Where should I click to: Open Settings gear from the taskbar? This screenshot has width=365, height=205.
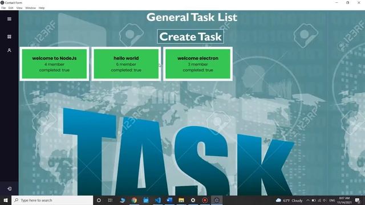[x=193, y=200]
